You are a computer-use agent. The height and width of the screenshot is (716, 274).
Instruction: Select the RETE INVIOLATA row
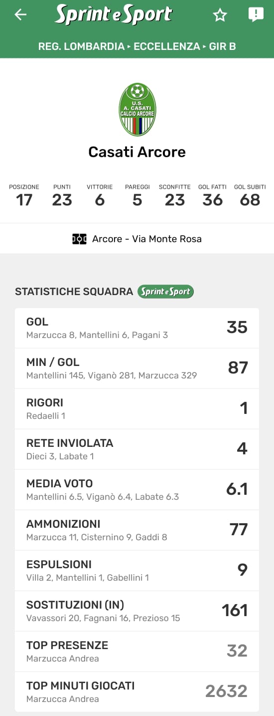(x=137, y=449)
